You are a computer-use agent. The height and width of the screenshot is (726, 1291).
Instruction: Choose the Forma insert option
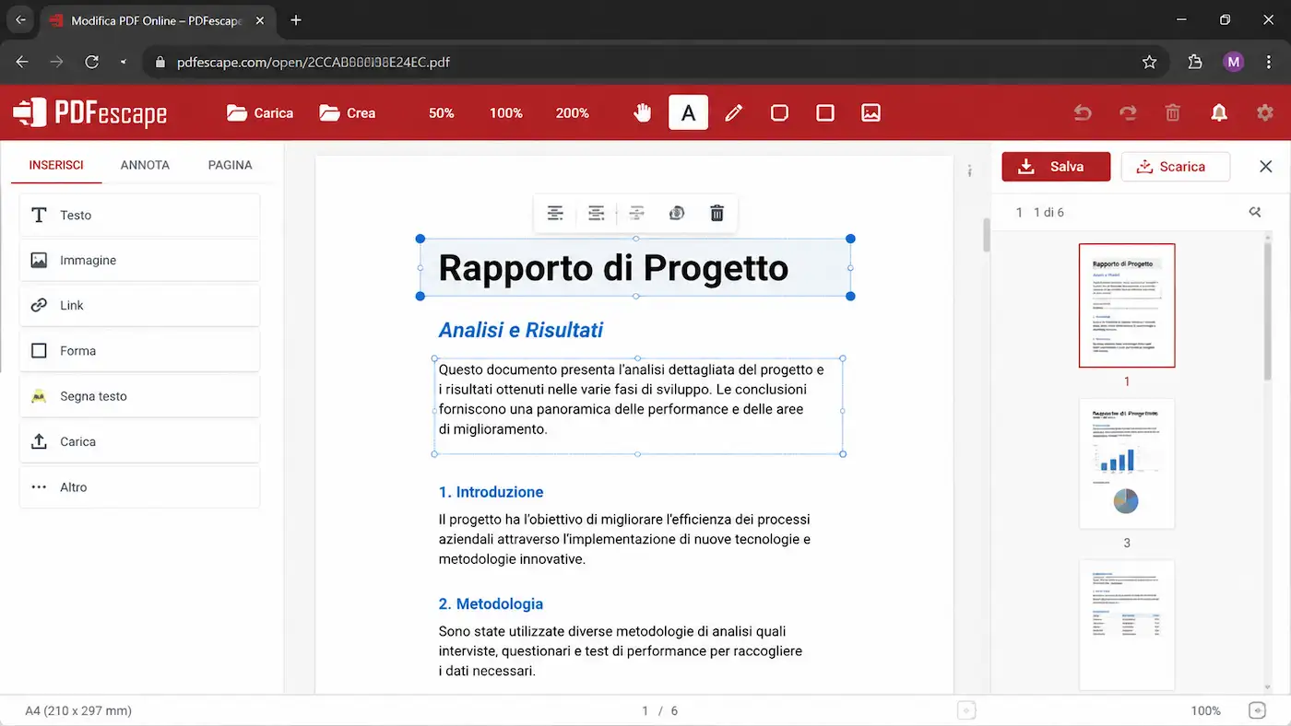(x=139, y=351)
